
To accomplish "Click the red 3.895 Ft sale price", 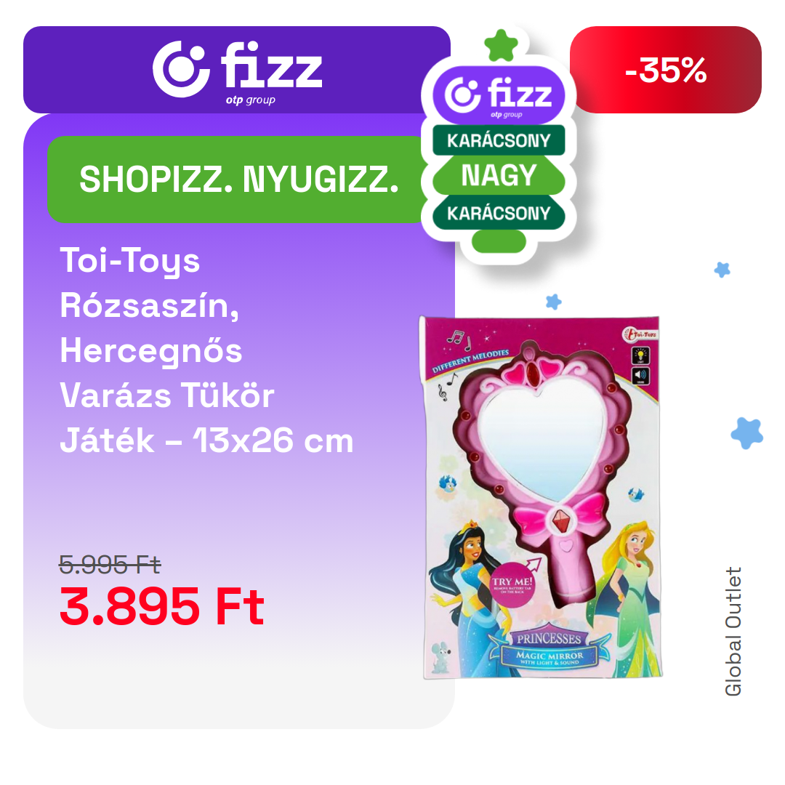I will click(x=161, y=606).
